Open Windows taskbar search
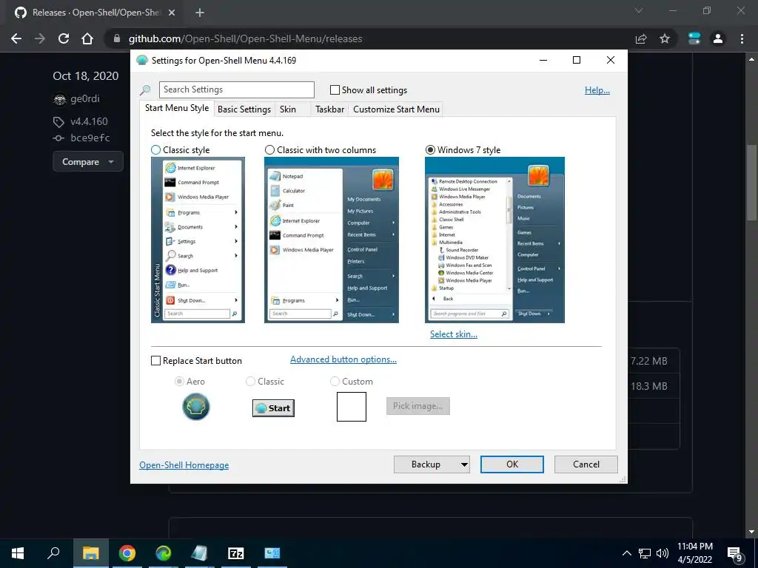This screenshot has height=568, width=758. click(53, 553)
